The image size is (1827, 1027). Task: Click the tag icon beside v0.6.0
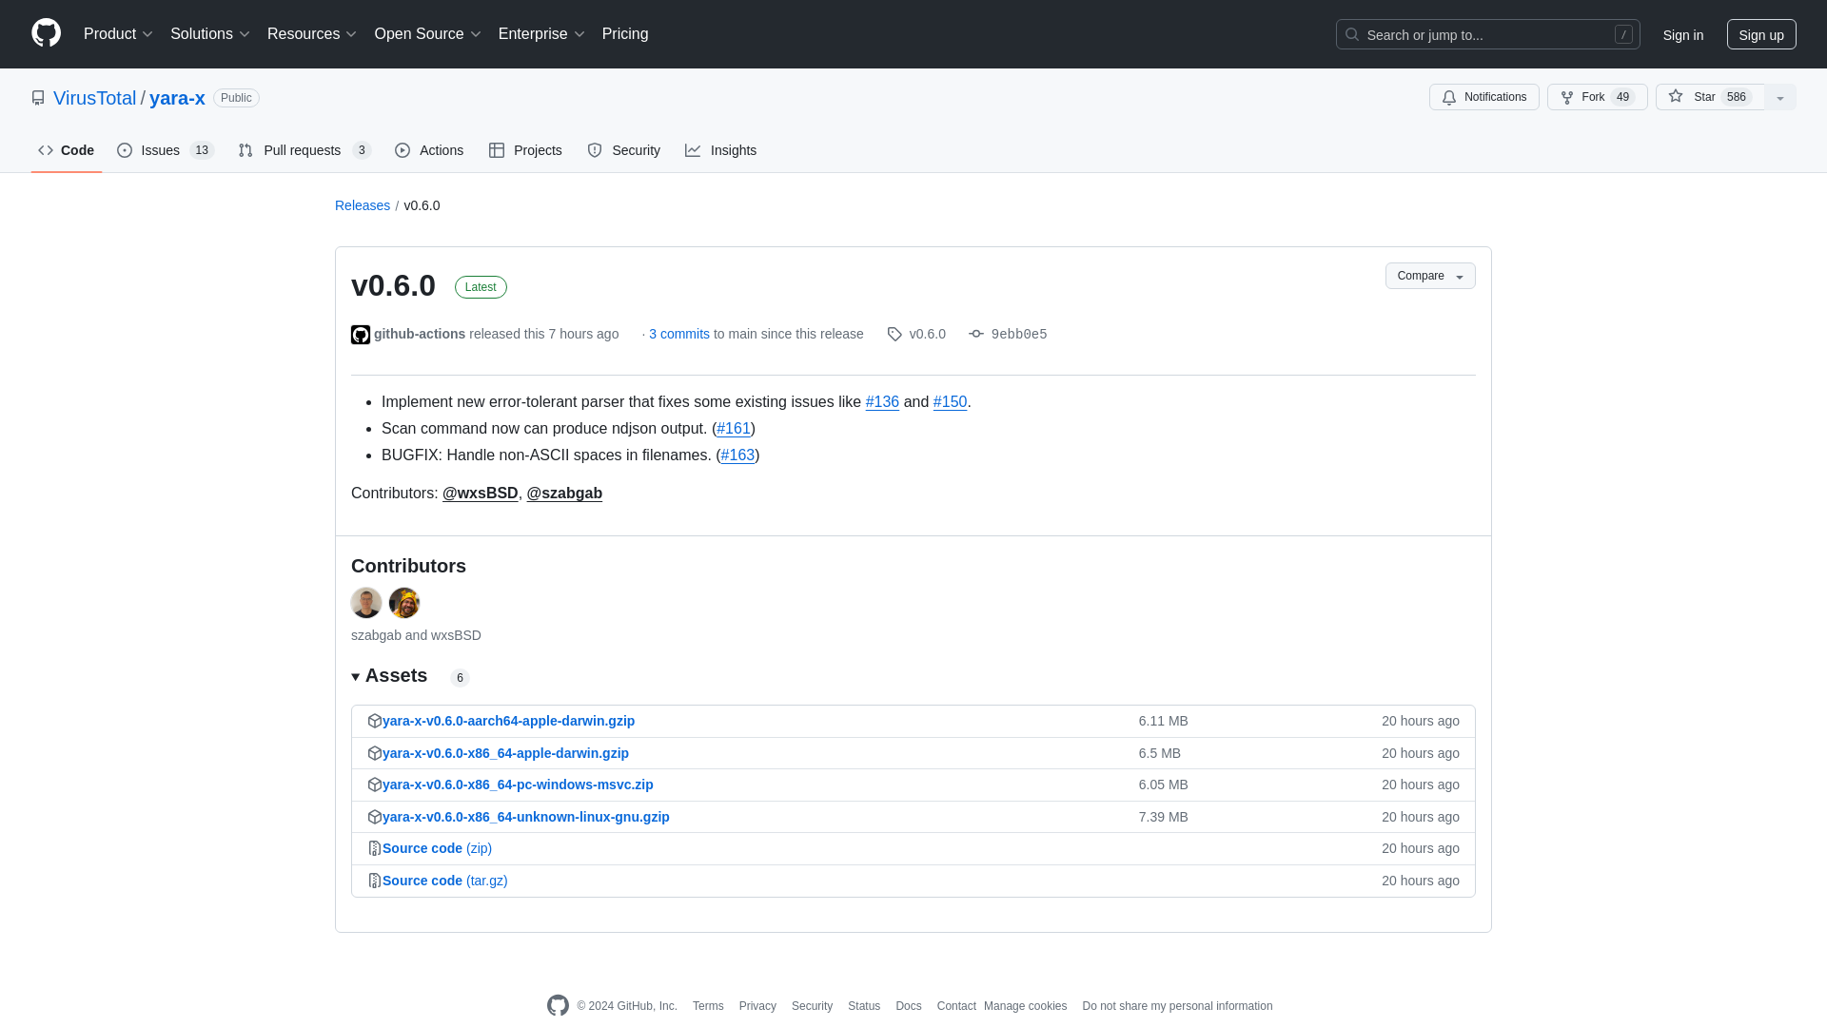pyautogui.click(x=894, y=335)
